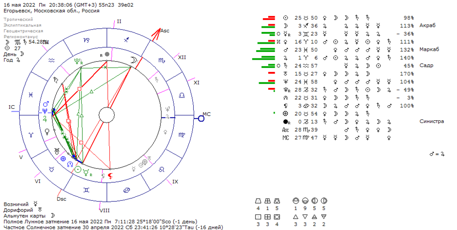Viewport: 457px width, 230px height.
Task: Select the Dsc label below the wheel
Action: pyautogui.click(x=62, y=199)
